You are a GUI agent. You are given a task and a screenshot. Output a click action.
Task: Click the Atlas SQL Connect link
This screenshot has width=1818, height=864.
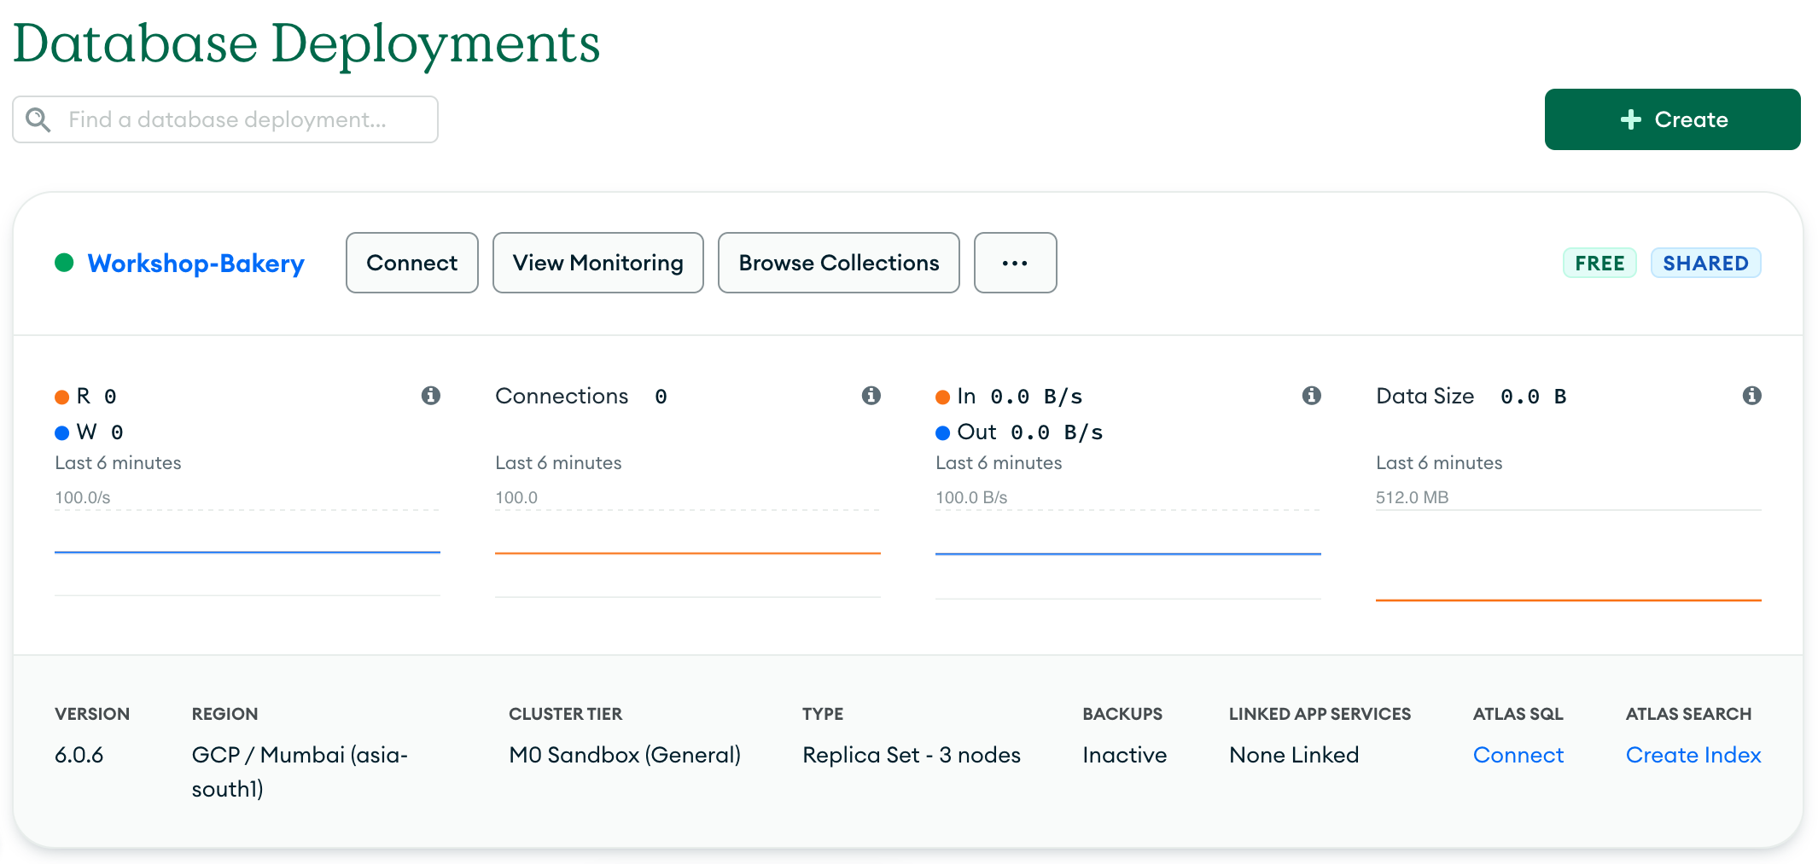[1518, 755]
